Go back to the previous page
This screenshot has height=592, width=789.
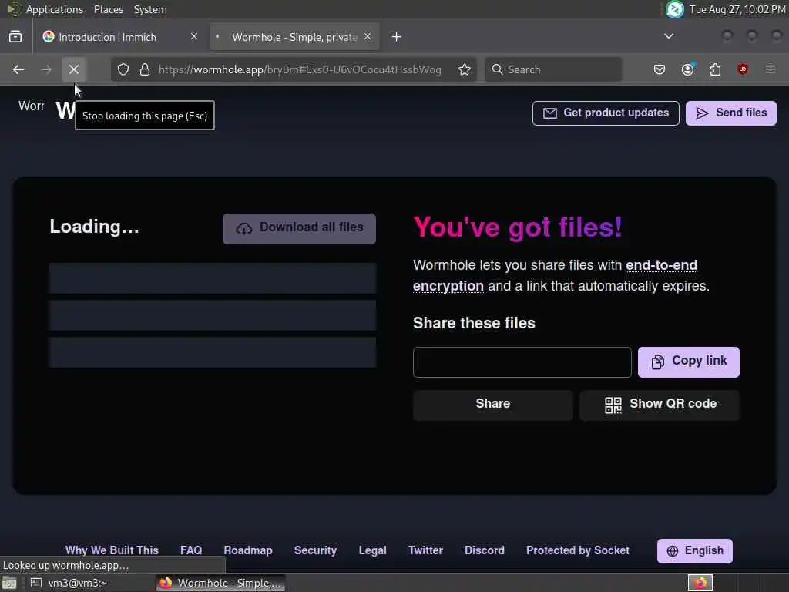coord(18,69)
